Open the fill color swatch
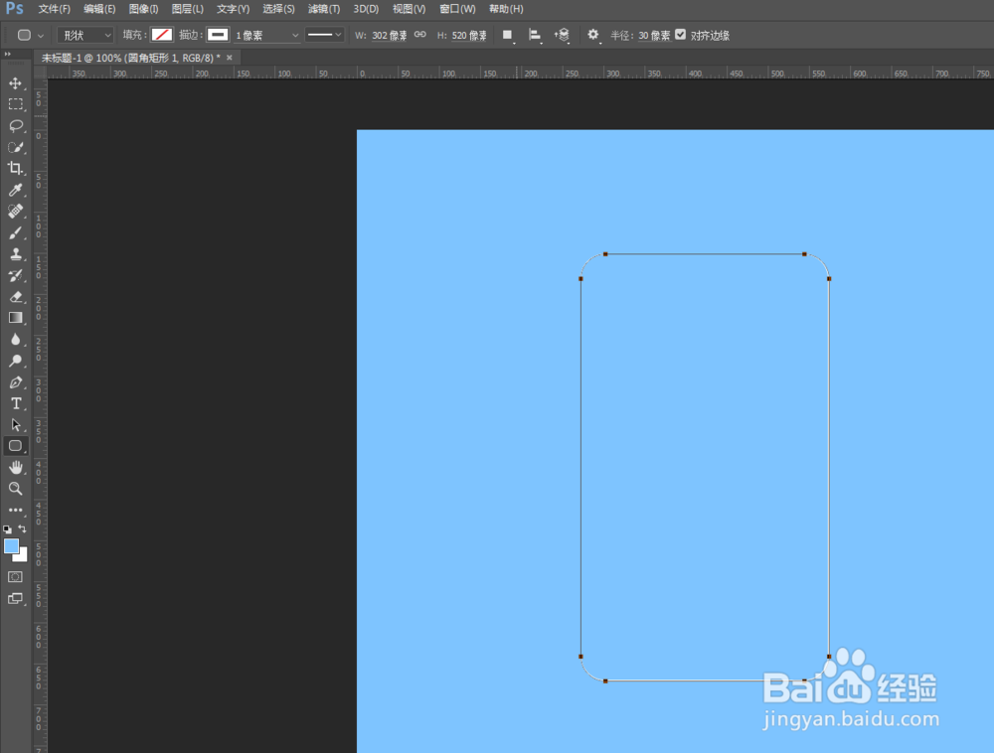Image resolution: width=994 pixels, height=753 pixels. pos(162,35)
